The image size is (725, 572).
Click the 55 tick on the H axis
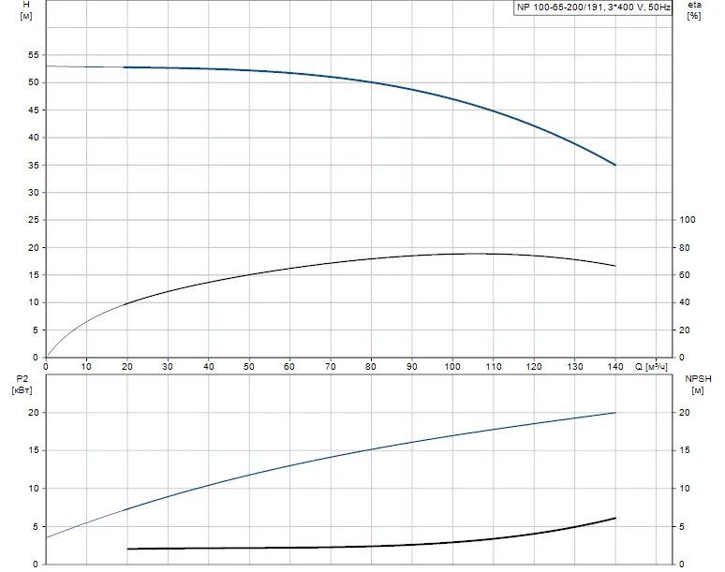34,55
